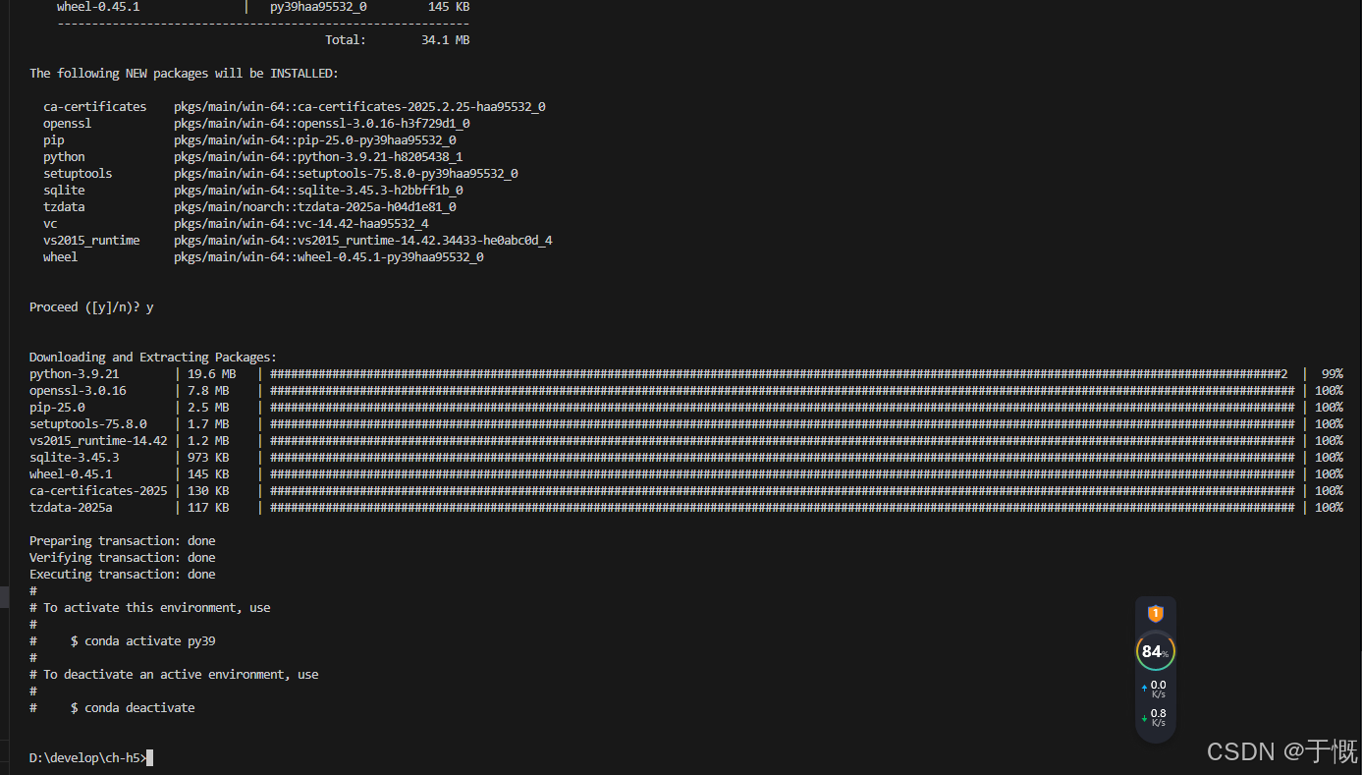Click the python-3.9.21 download progress bar
The width and height of the screenshot is (1362, 775).
click(x=778, y=374)
